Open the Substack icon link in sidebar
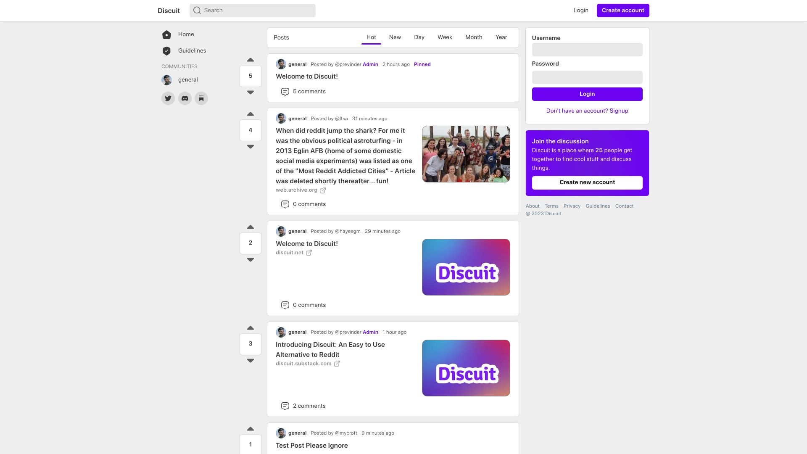Viewport: 807px width, 454px height. point(201,98)
